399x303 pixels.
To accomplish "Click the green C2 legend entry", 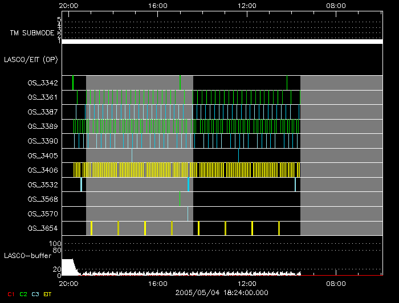I will coord(23,294).
